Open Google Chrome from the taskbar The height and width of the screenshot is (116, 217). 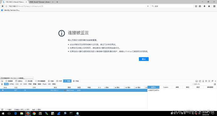[34, 113]
